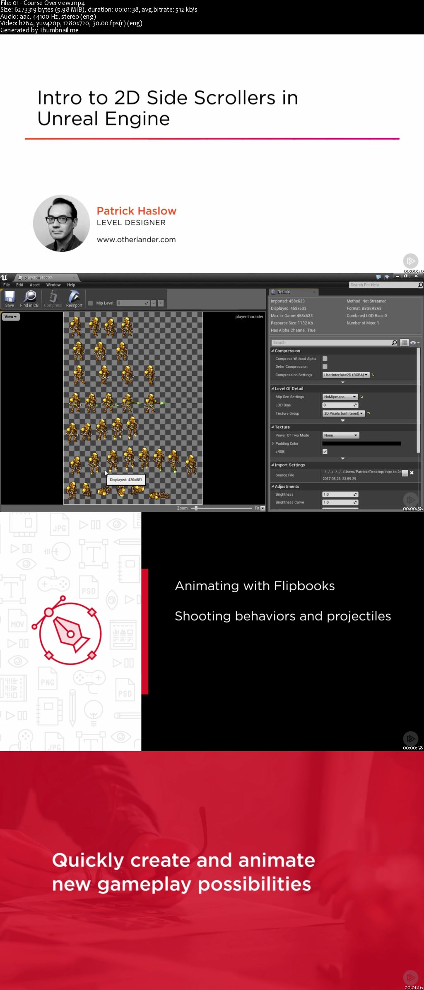
Task: Increase Mip Level with plus button
Action: (161, 303)
